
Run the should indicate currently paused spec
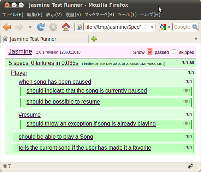pyautogui.click(x=187, y=90)
